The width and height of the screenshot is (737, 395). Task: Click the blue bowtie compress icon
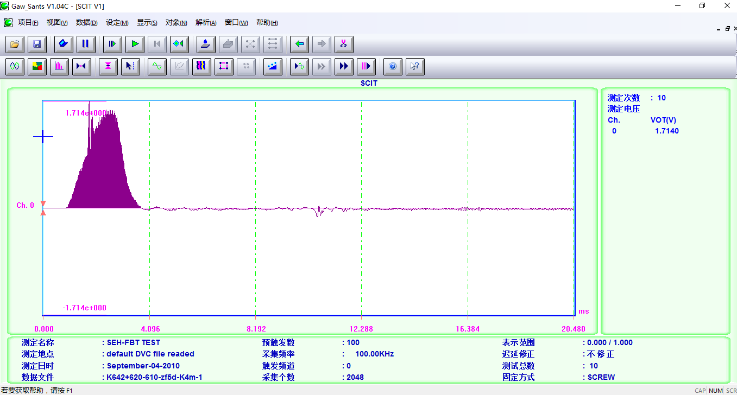(x=81, y=66)
